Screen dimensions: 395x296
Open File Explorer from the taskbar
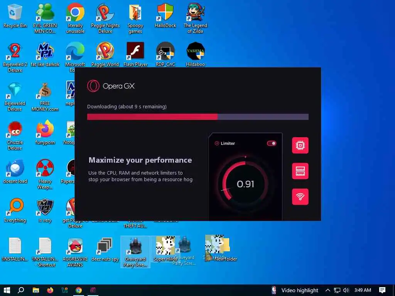(x=36, y=290)
